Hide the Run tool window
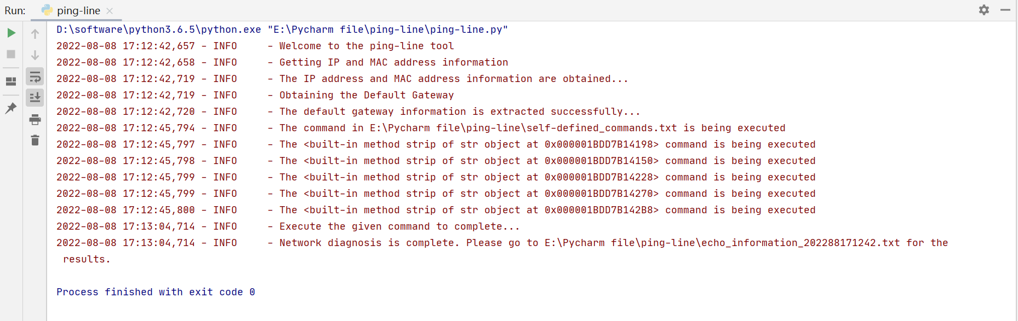 coord(1006,10)
